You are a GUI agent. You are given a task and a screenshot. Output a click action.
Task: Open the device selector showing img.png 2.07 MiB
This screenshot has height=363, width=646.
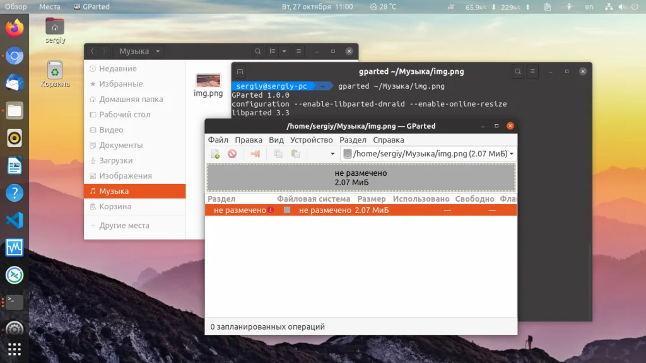(x=429, y=153)
